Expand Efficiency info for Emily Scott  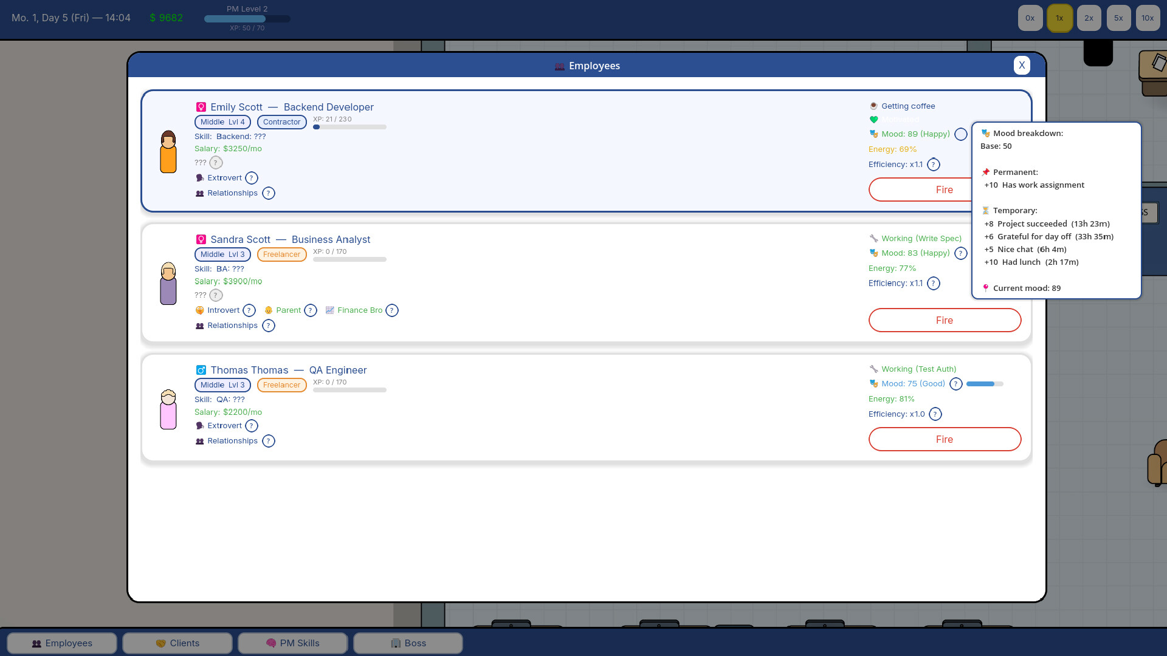tap(934, 165)
